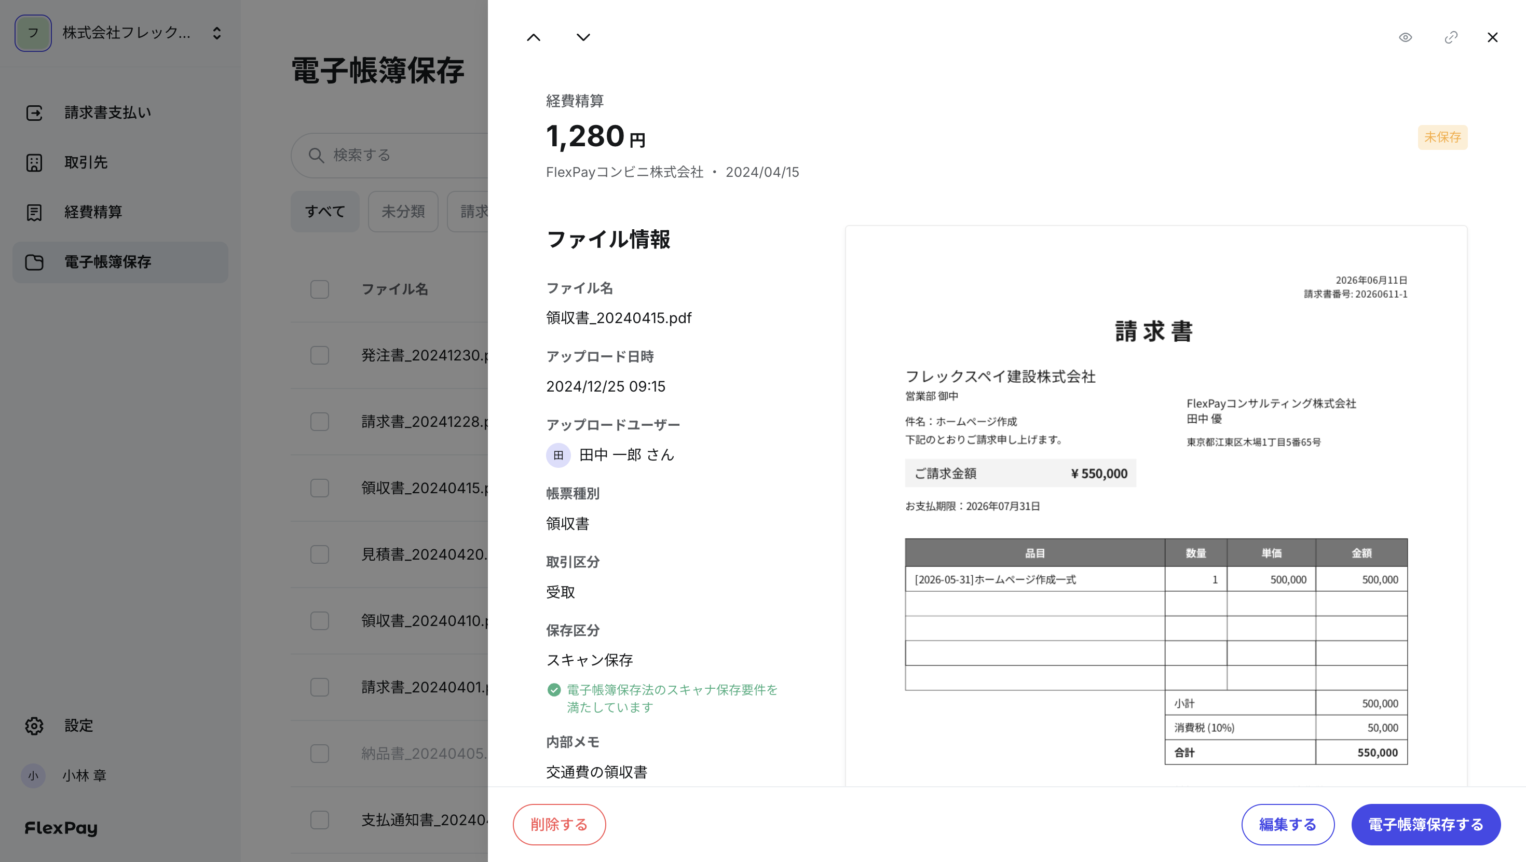Close the file detail panel

point(1492,37)
